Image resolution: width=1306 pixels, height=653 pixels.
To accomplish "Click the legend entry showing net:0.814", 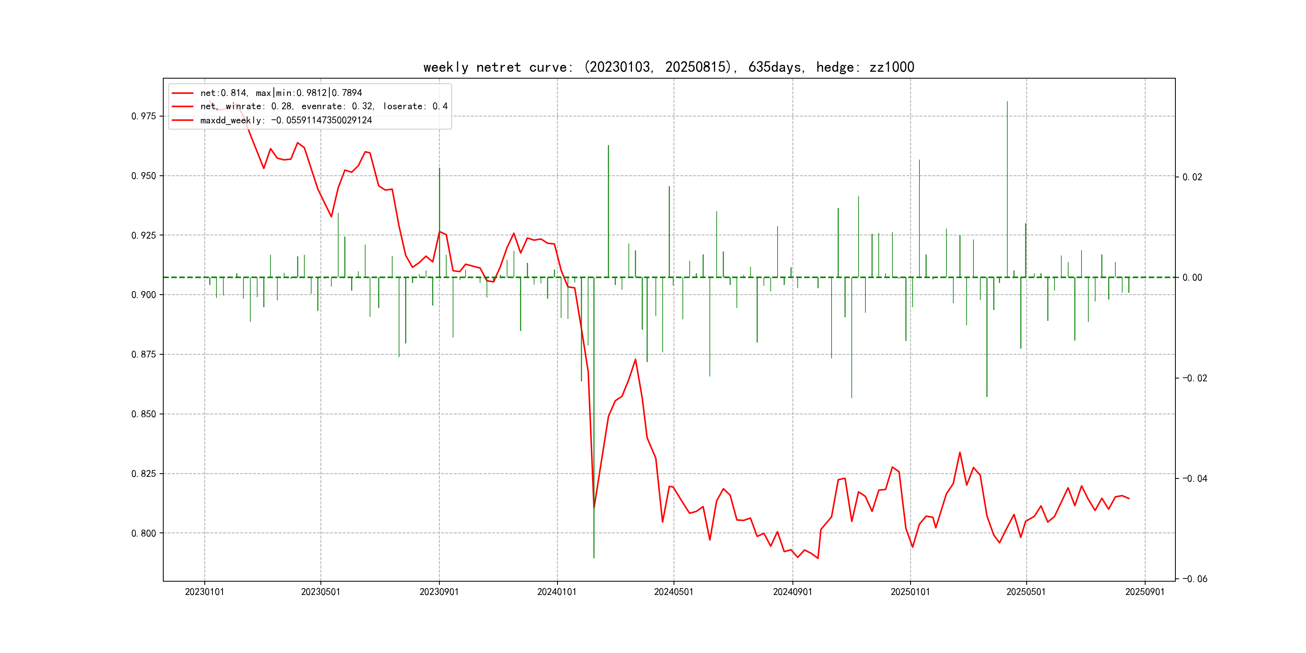I will coord(281,93).
